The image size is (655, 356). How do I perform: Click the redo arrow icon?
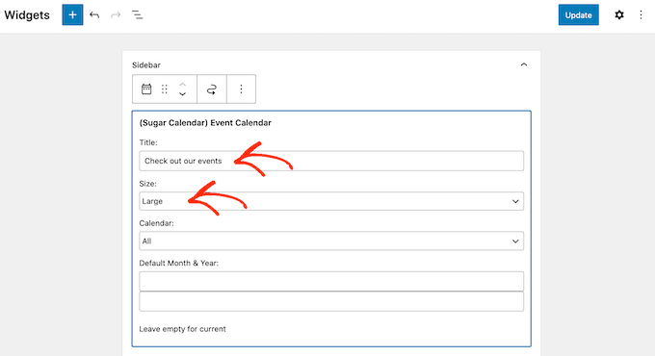116,15
